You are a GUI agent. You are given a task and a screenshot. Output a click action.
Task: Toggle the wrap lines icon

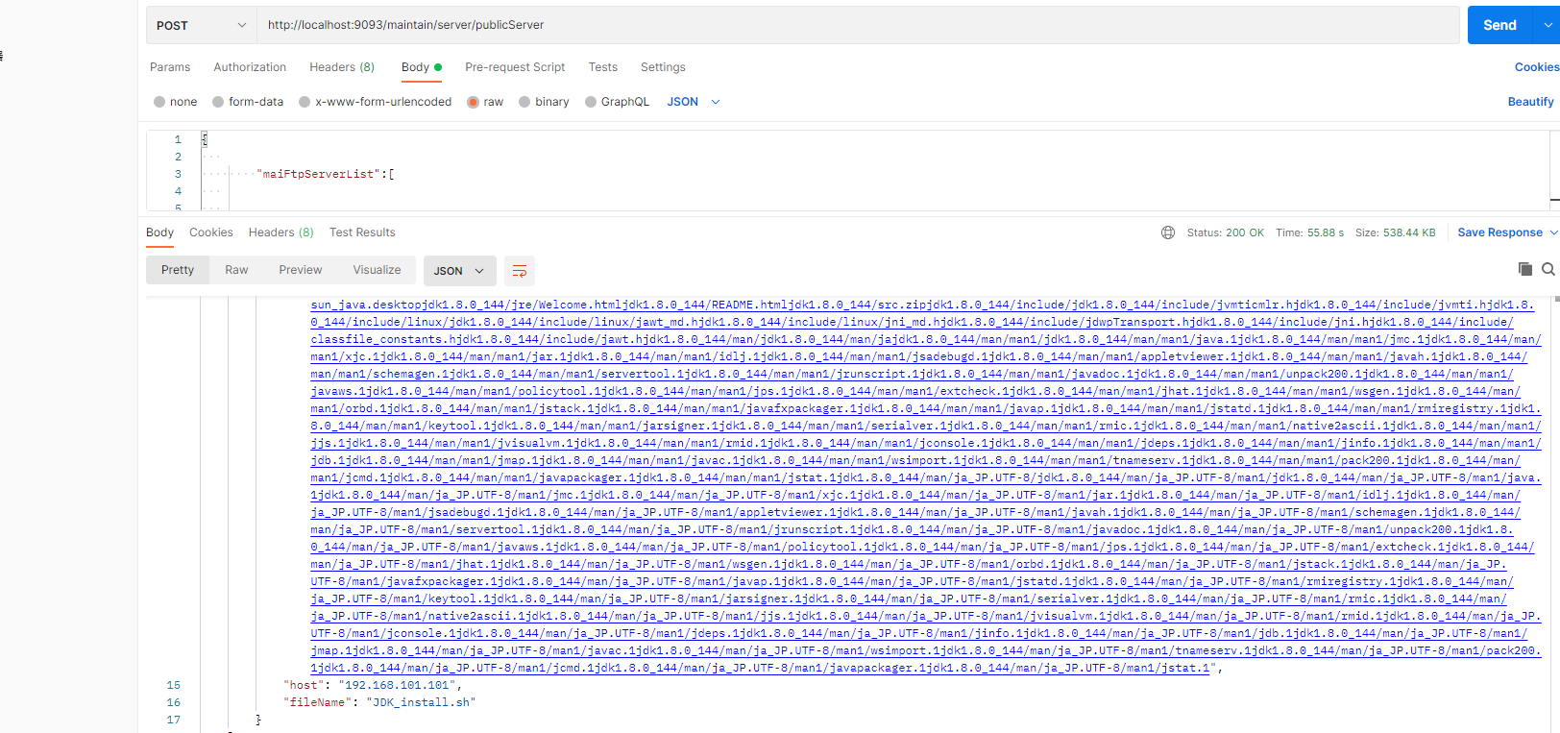pos(519,271)
